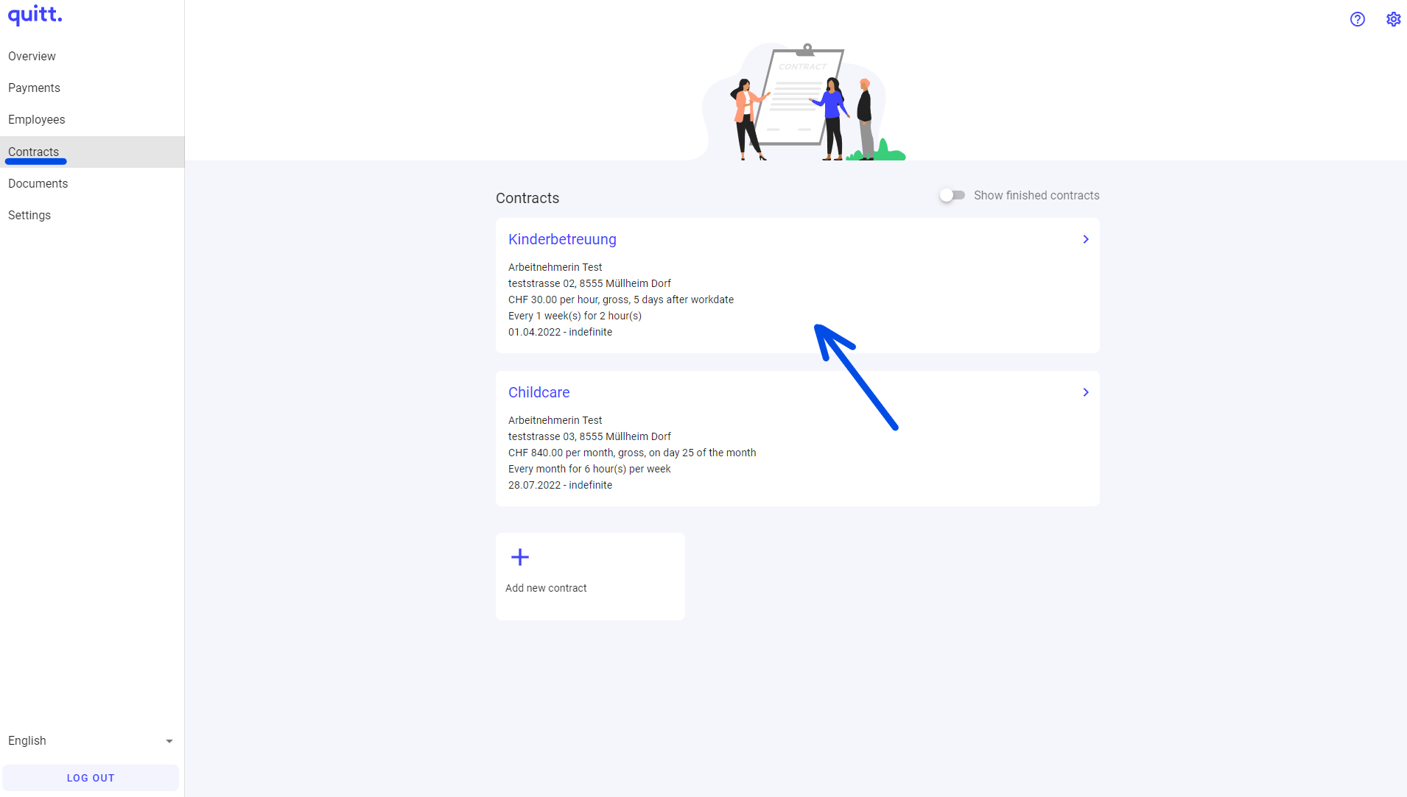Click the plus icon for new contract
Image resolution: width=1407 pixels, height=797 pixels.
point(520,557)
